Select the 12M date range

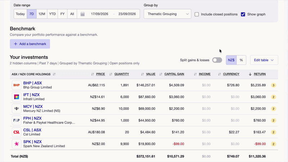pos(42,14)
